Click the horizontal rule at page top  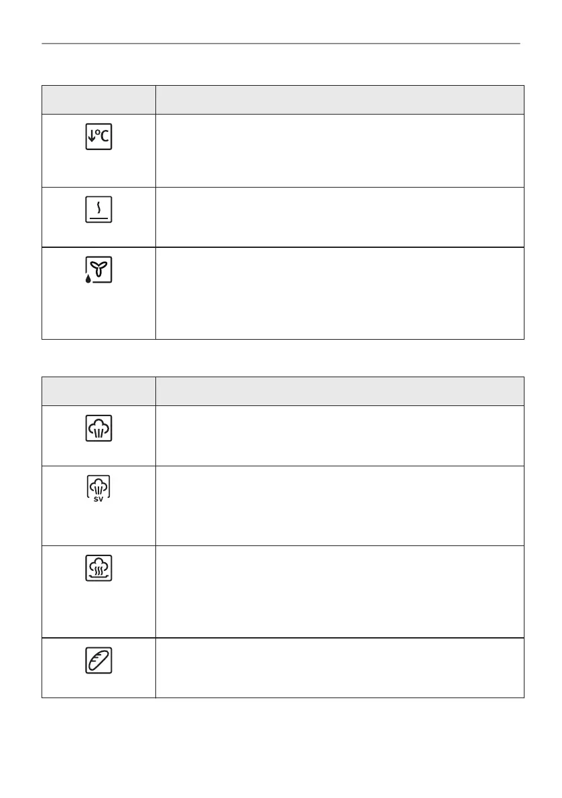[281, 44]
